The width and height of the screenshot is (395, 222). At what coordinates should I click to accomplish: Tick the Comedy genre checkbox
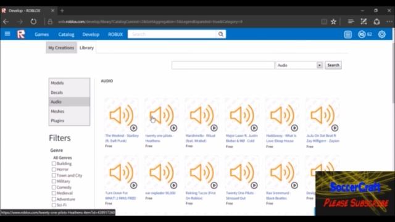[x=54, y=187]
